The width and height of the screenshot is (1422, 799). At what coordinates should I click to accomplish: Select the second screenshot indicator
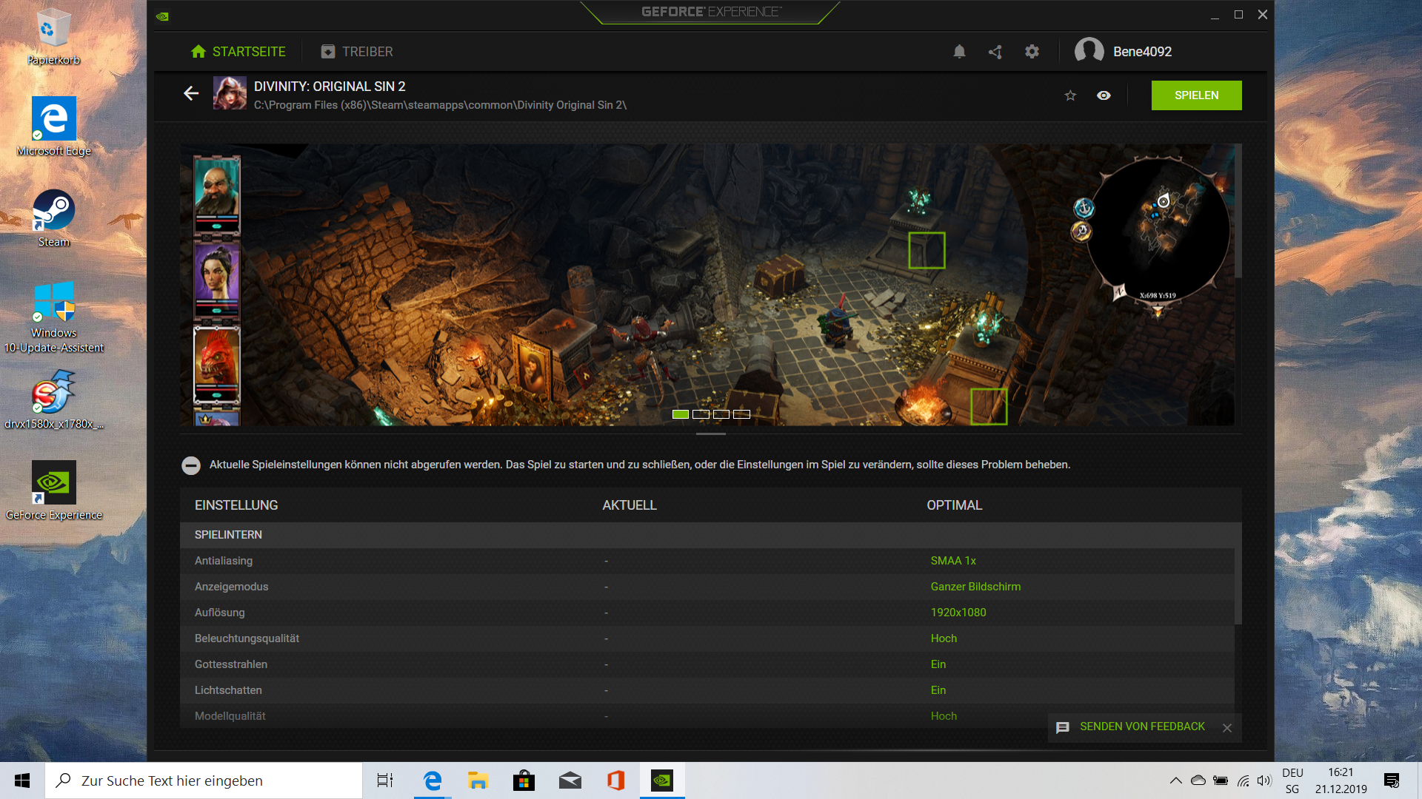pos(701,414)
